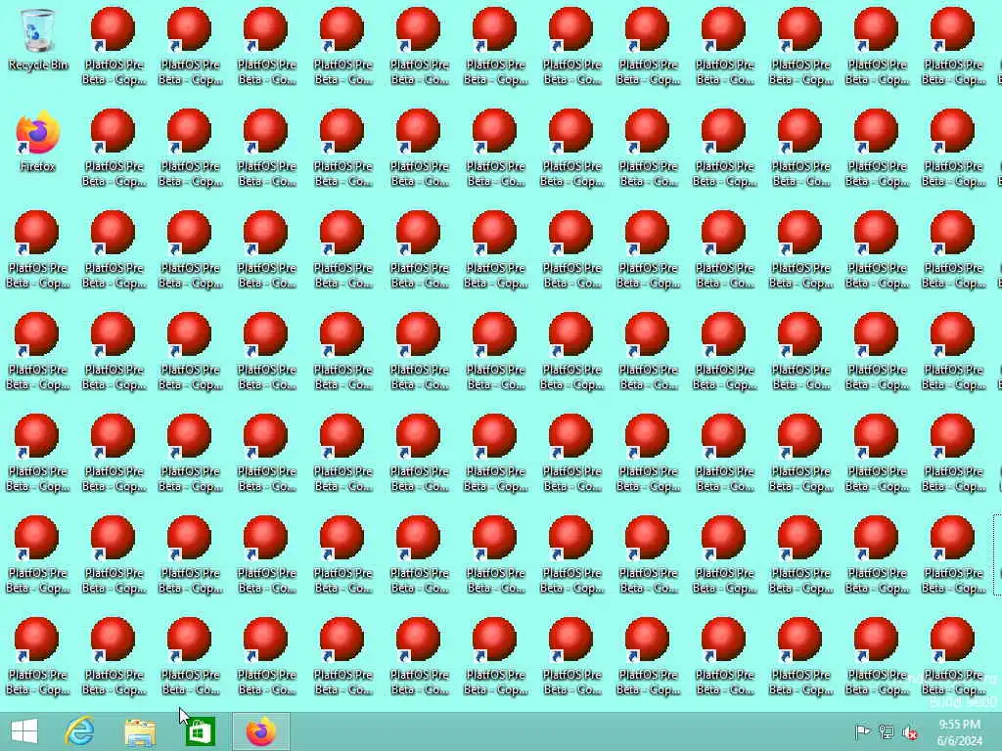Open the Action Center flag icon
Screen dimensions: 1002x751
pos(862,732)
